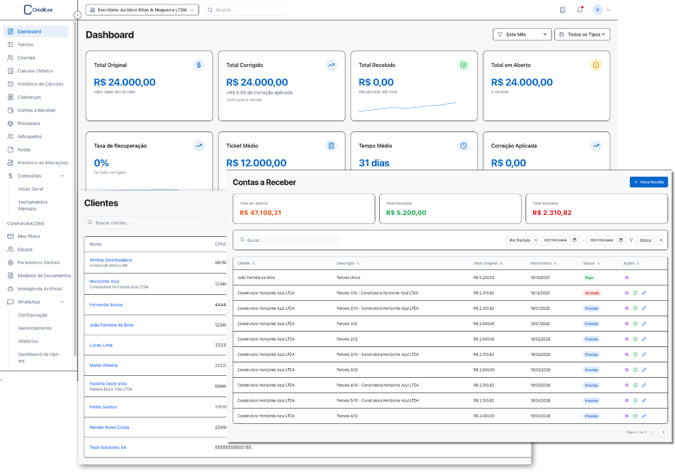Open notifications via the bell icon
The image size is (675, 473).
(x=579, y=9)
